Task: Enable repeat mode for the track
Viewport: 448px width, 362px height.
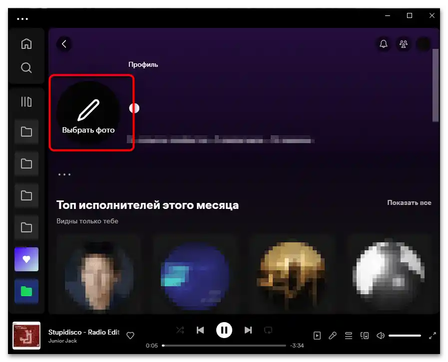Action: 269,330
